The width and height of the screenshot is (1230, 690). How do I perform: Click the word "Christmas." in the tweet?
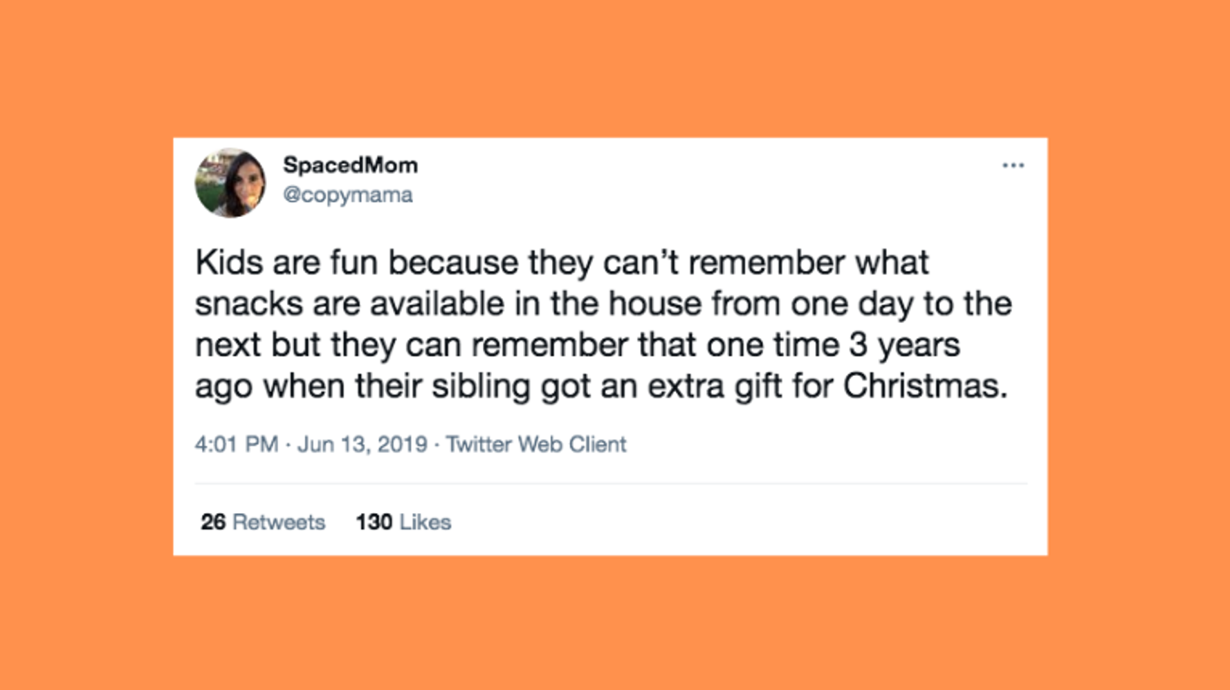click(925, 386)
